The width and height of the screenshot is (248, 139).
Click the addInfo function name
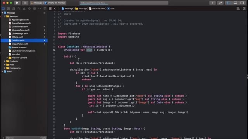[x=76, y=129]
